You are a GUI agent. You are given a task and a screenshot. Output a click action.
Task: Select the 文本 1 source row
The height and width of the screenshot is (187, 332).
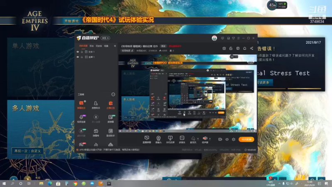coord(96,52)
